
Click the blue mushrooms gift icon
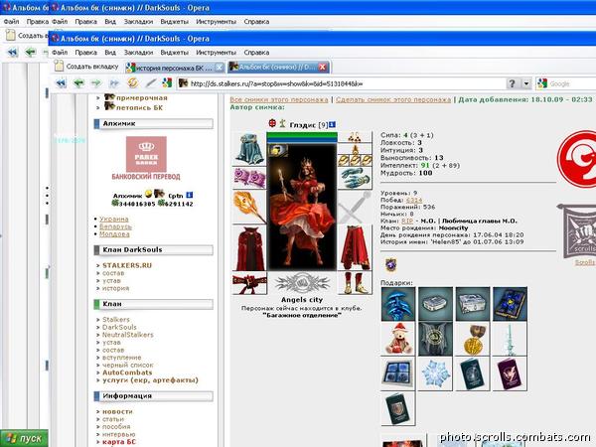point(398,304)
